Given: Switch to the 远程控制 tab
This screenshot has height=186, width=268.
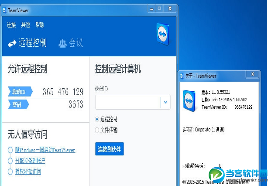Looking at the screenshot, I should click(32, 43).
